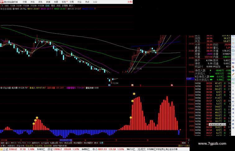Switch chart to 月线 period
Screen dimensions: 235x151
click(x=58, y=6)
